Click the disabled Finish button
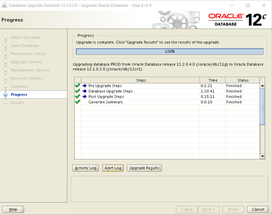The height and width of the screenshot is (215, 272). click(233, 209)
